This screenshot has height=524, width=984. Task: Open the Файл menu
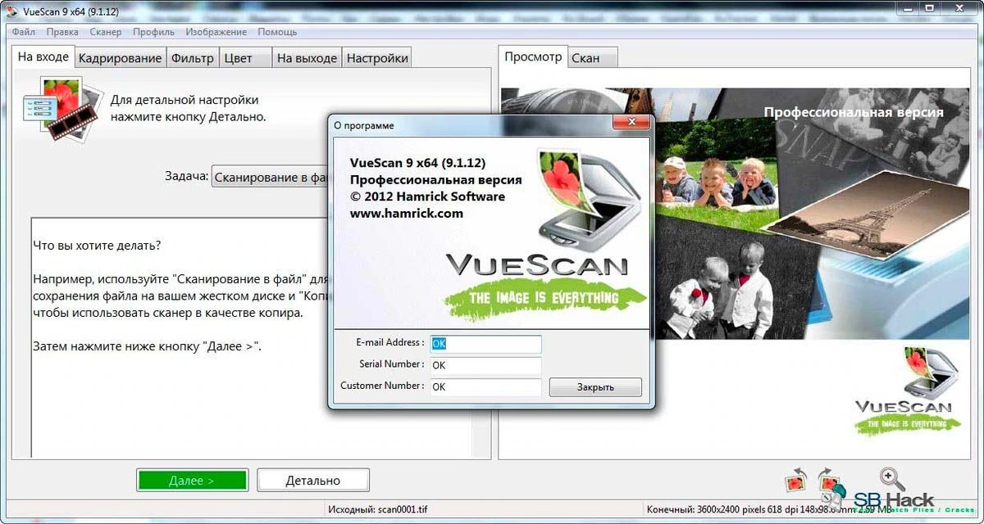tap(24, 32)
